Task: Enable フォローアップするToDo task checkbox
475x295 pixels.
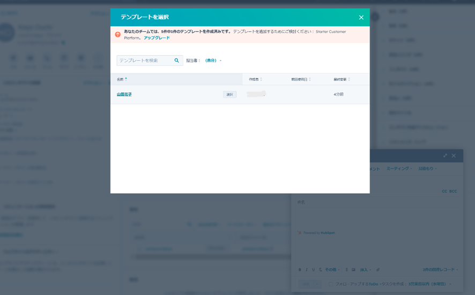Action: pyautogui.click(x=331, y=284)
